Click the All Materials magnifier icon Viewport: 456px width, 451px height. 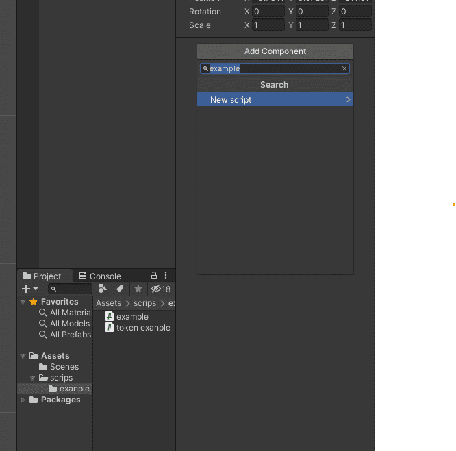[x=42, y=313]
